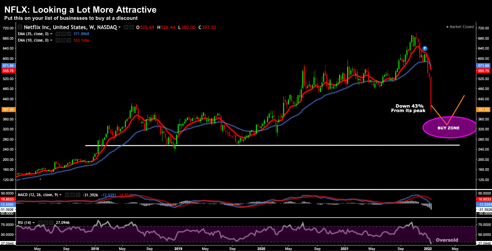This screenshot has height=251, width=492.
Task: Expand the Netflix Inc symbol dropdown arrow
Action: pos(119,27)
